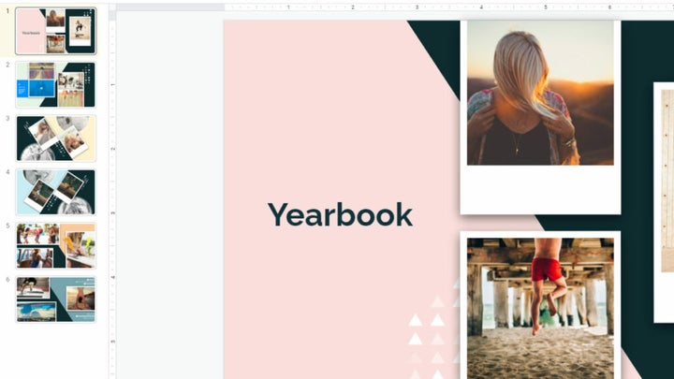Click the pink background area of slide
Screen dimensions: 674x379
point(309,112)
